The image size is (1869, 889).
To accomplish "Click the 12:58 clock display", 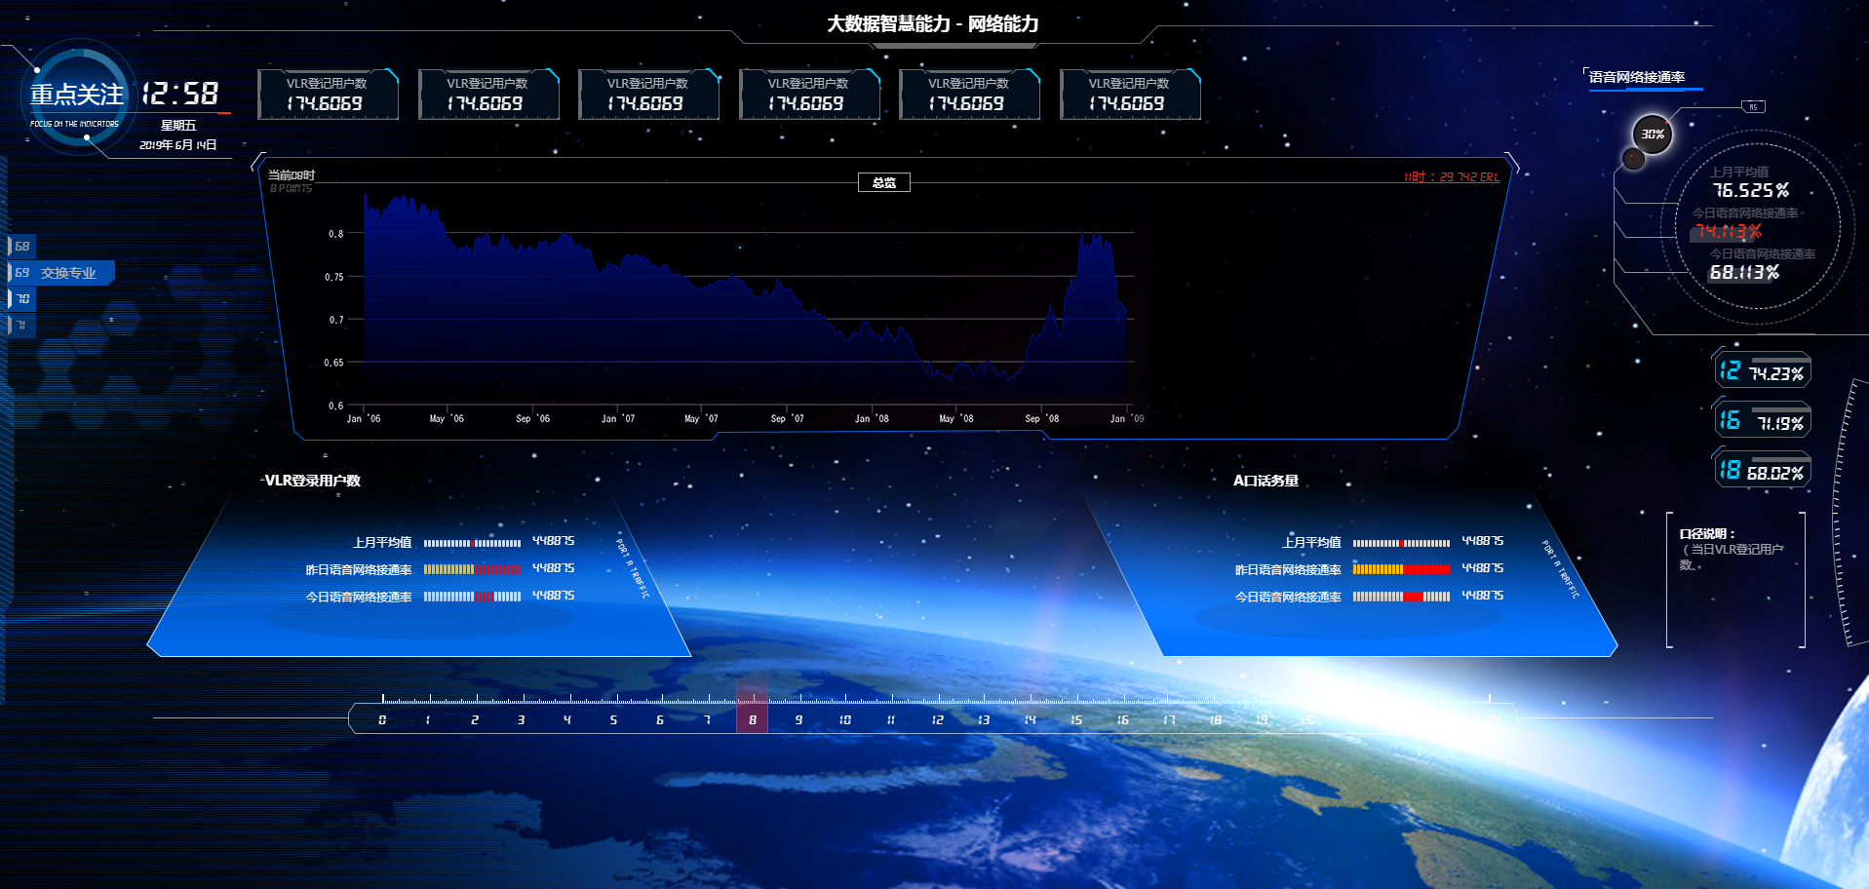I will tap(180, 94).
